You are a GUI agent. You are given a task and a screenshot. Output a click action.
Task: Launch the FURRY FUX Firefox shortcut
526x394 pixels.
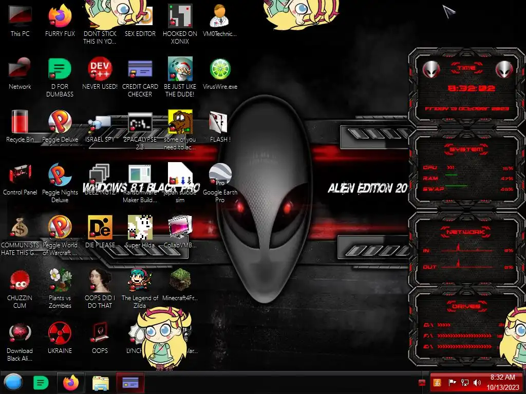tap(60, 21)
